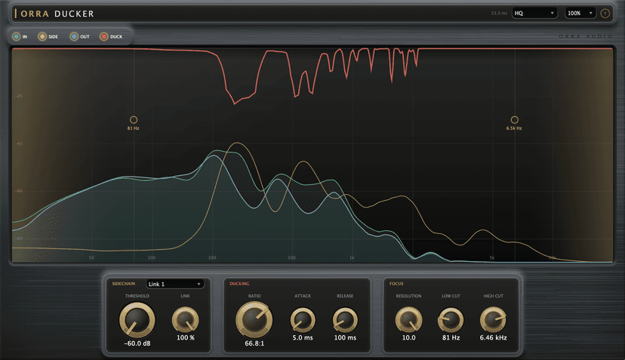Open the HQ quality dropdown

(534, 13)
